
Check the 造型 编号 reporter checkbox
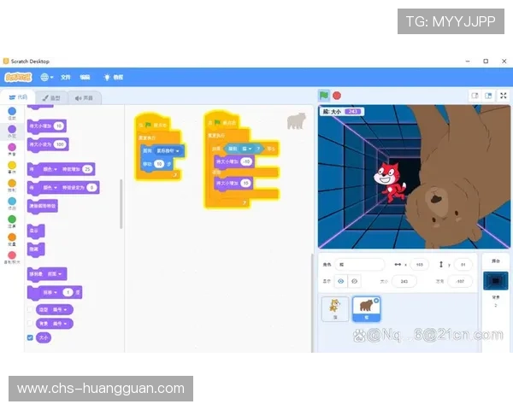coord(30,309)
